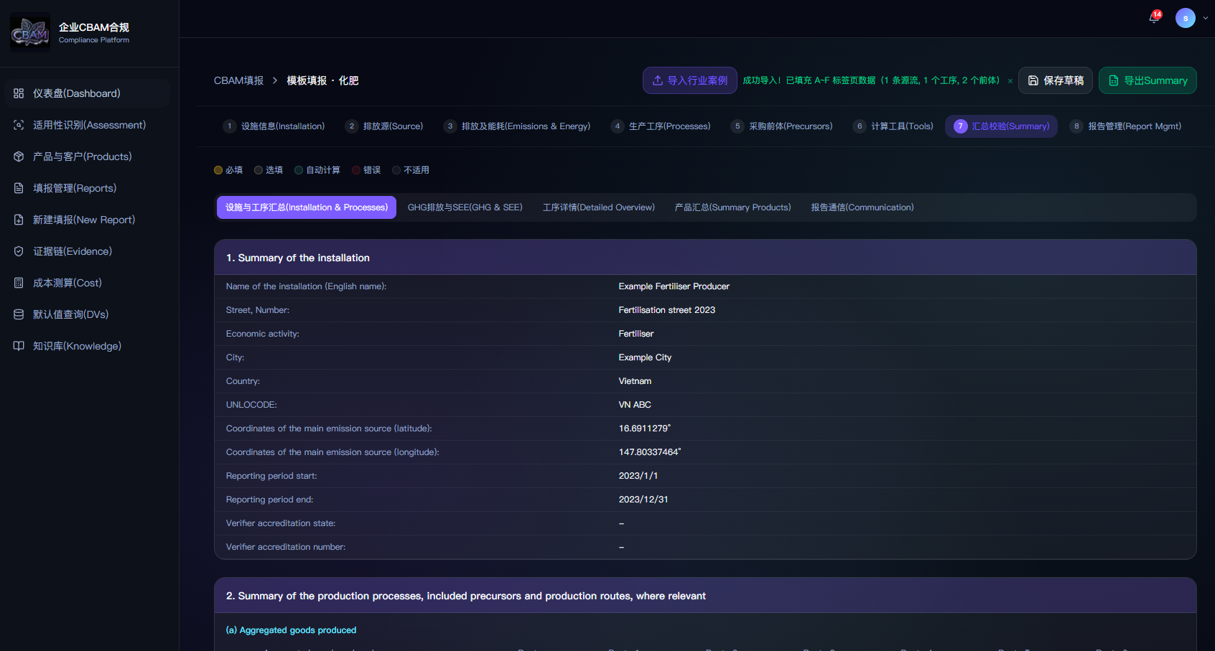Switch to Communication sub-tab

point(862,207)
